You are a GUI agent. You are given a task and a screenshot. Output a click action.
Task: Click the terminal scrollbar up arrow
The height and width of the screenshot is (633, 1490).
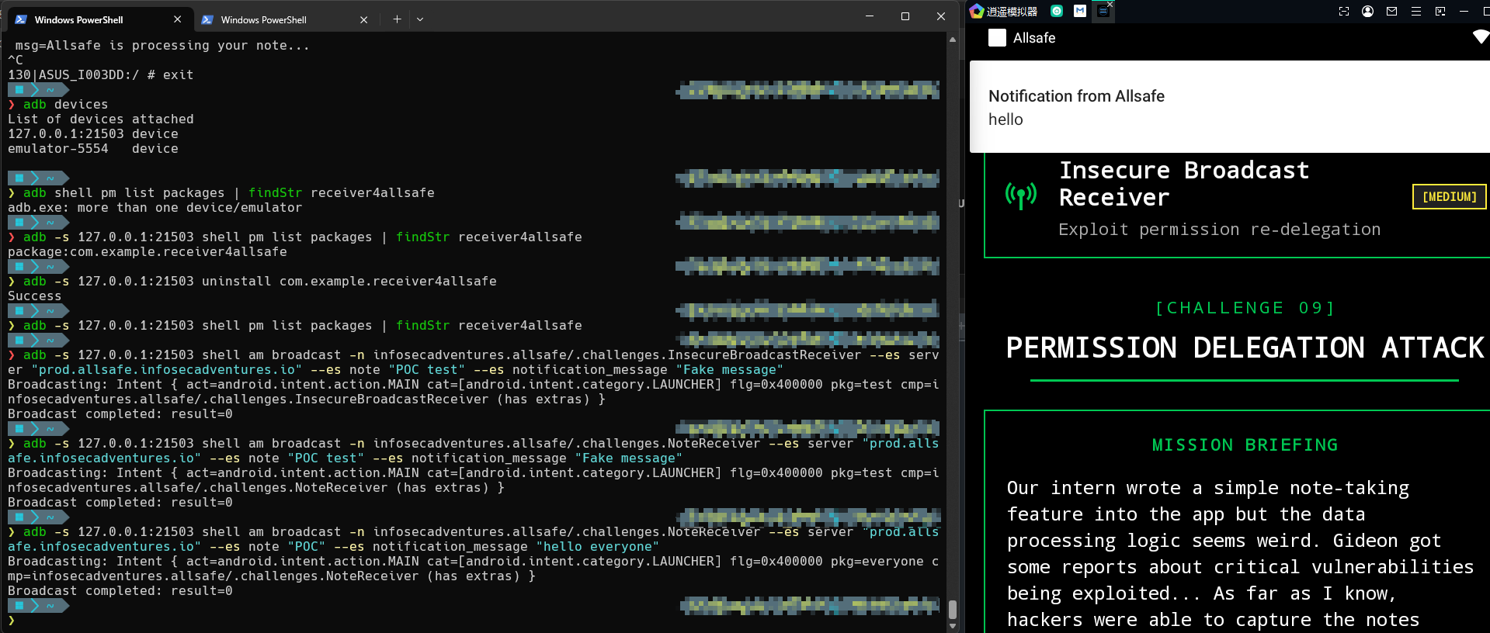click(953, 40)
